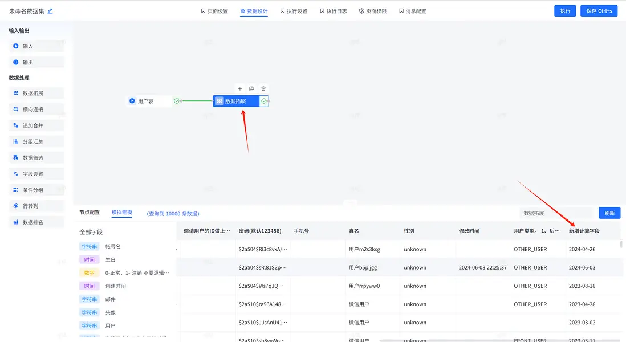The image size is (626, 342).
Task: Click cell 用户rrpyww0
Action: tap(364, 286)
